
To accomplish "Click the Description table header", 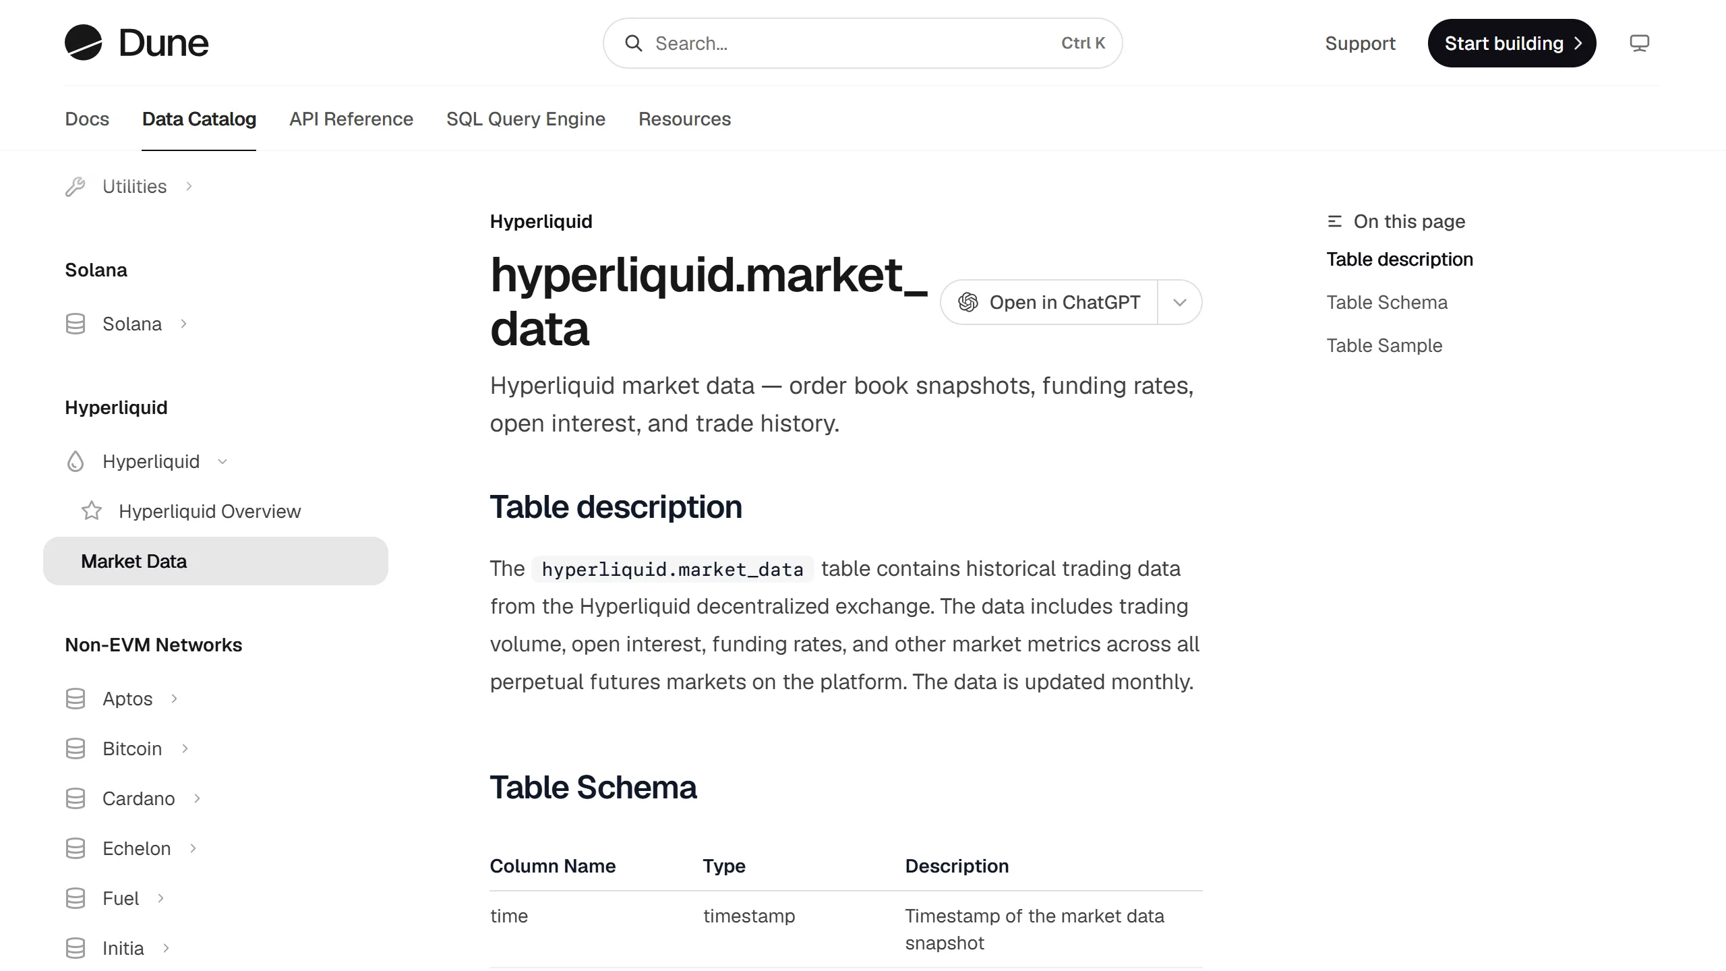I will click(x=957, y=866).
